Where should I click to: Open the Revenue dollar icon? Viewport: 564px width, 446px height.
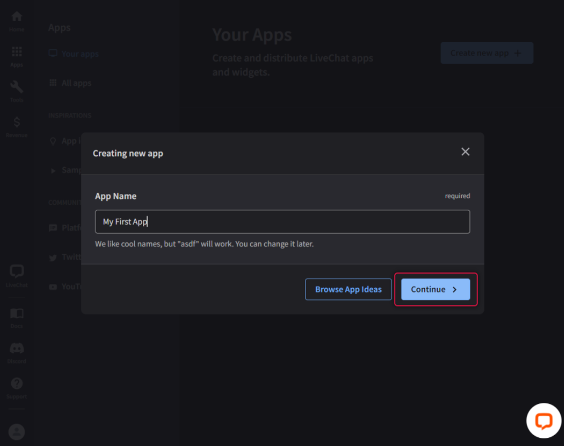point(16,125)
